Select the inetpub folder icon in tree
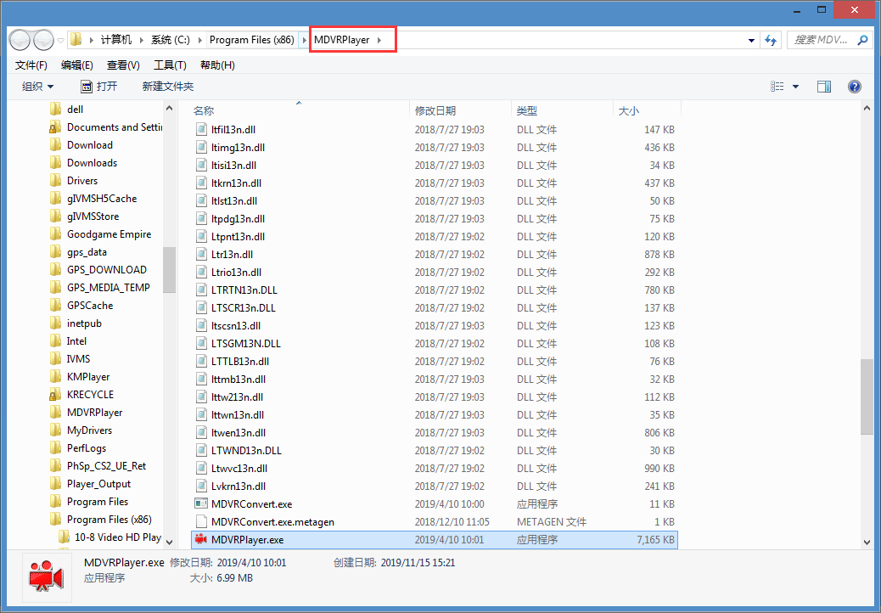The image size is (881, 613). click(x=56, y=323)
